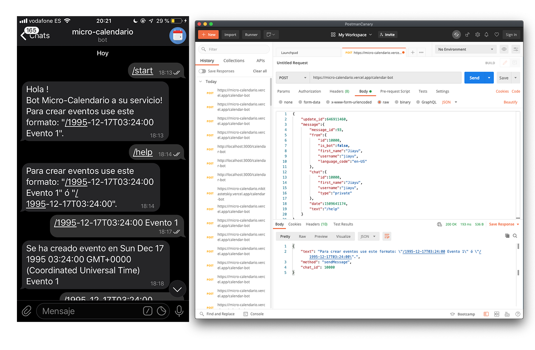Jump to latest message with down-chevron button
The height and width of the screenshot is (350, 535).
177,289
